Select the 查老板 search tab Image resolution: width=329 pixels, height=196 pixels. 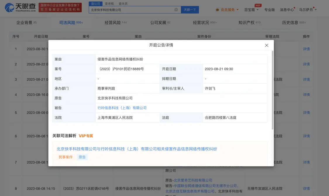pos(109,3)
